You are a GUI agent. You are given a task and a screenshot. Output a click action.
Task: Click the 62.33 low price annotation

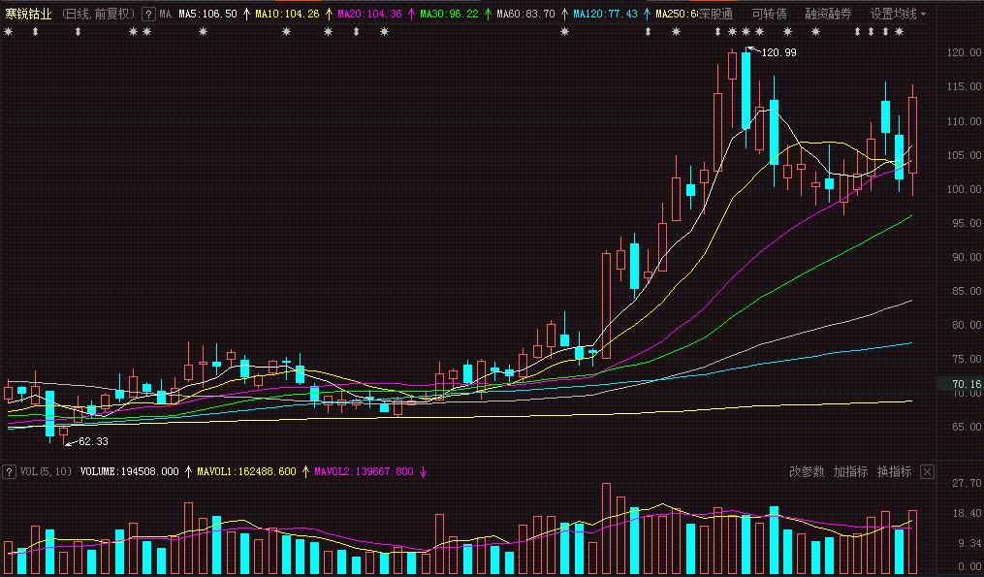[93, 441]
